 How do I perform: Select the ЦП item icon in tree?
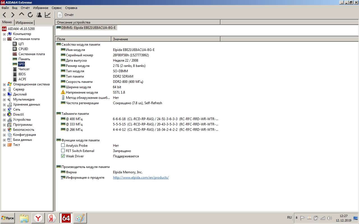(x=15, y=44)
